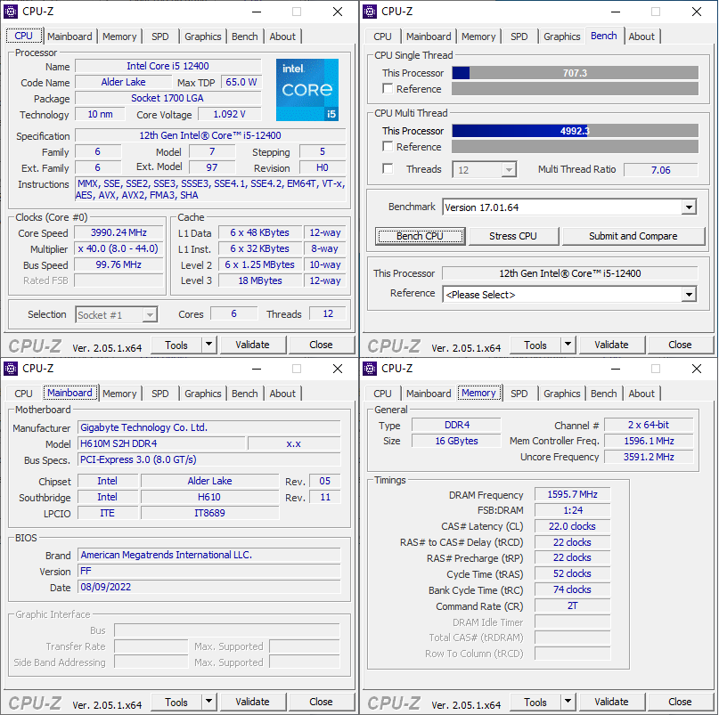Click the multi-thread score bar showing 4992.3
Screen dimensions: 719x715
click(x=575, y=131)
